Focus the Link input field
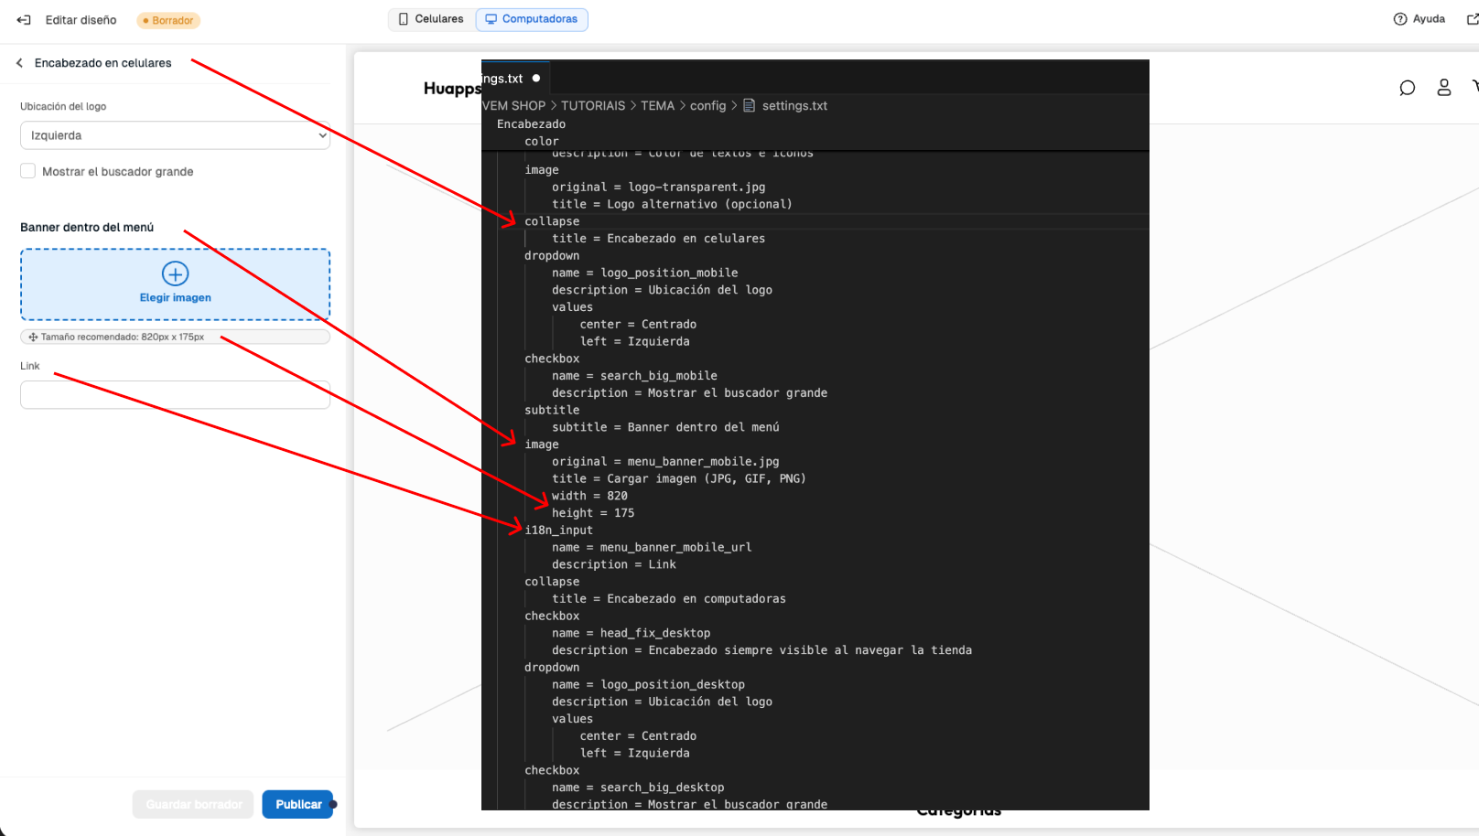The height and width of the screenshot is (836, 1479). (x=175, y=395)
